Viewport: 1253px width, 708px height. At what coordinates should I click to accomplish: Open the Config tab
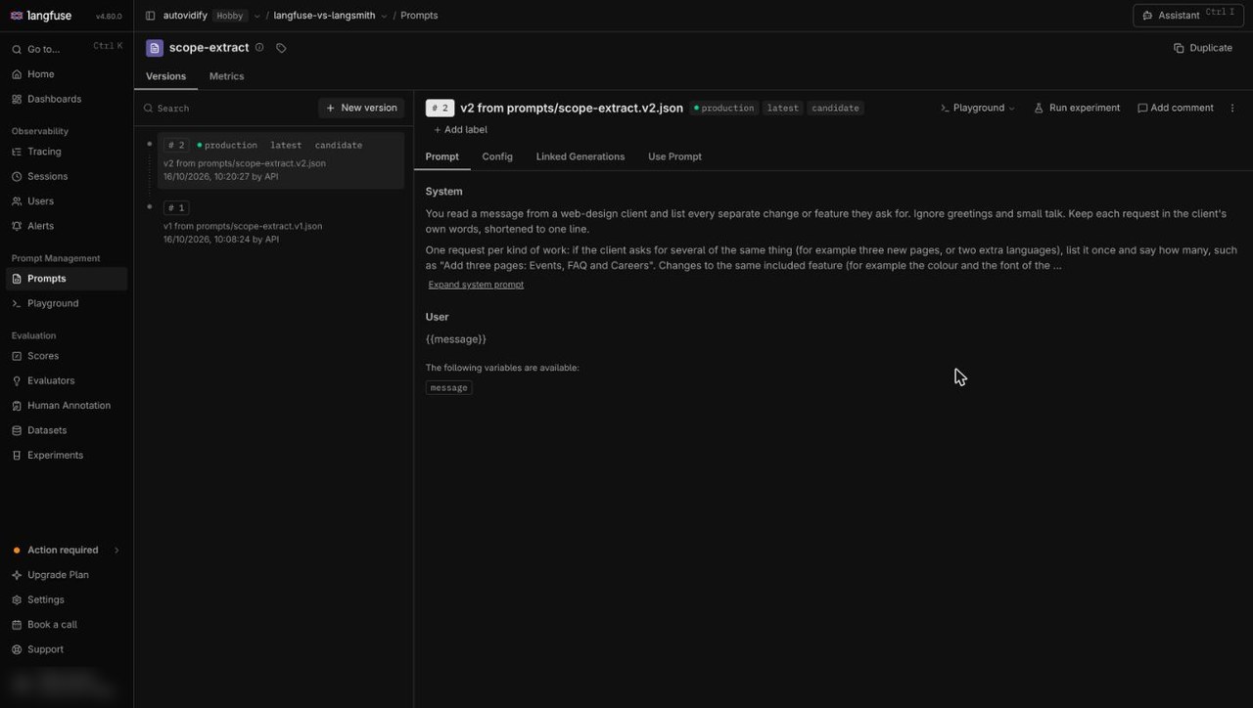point(497,156)
